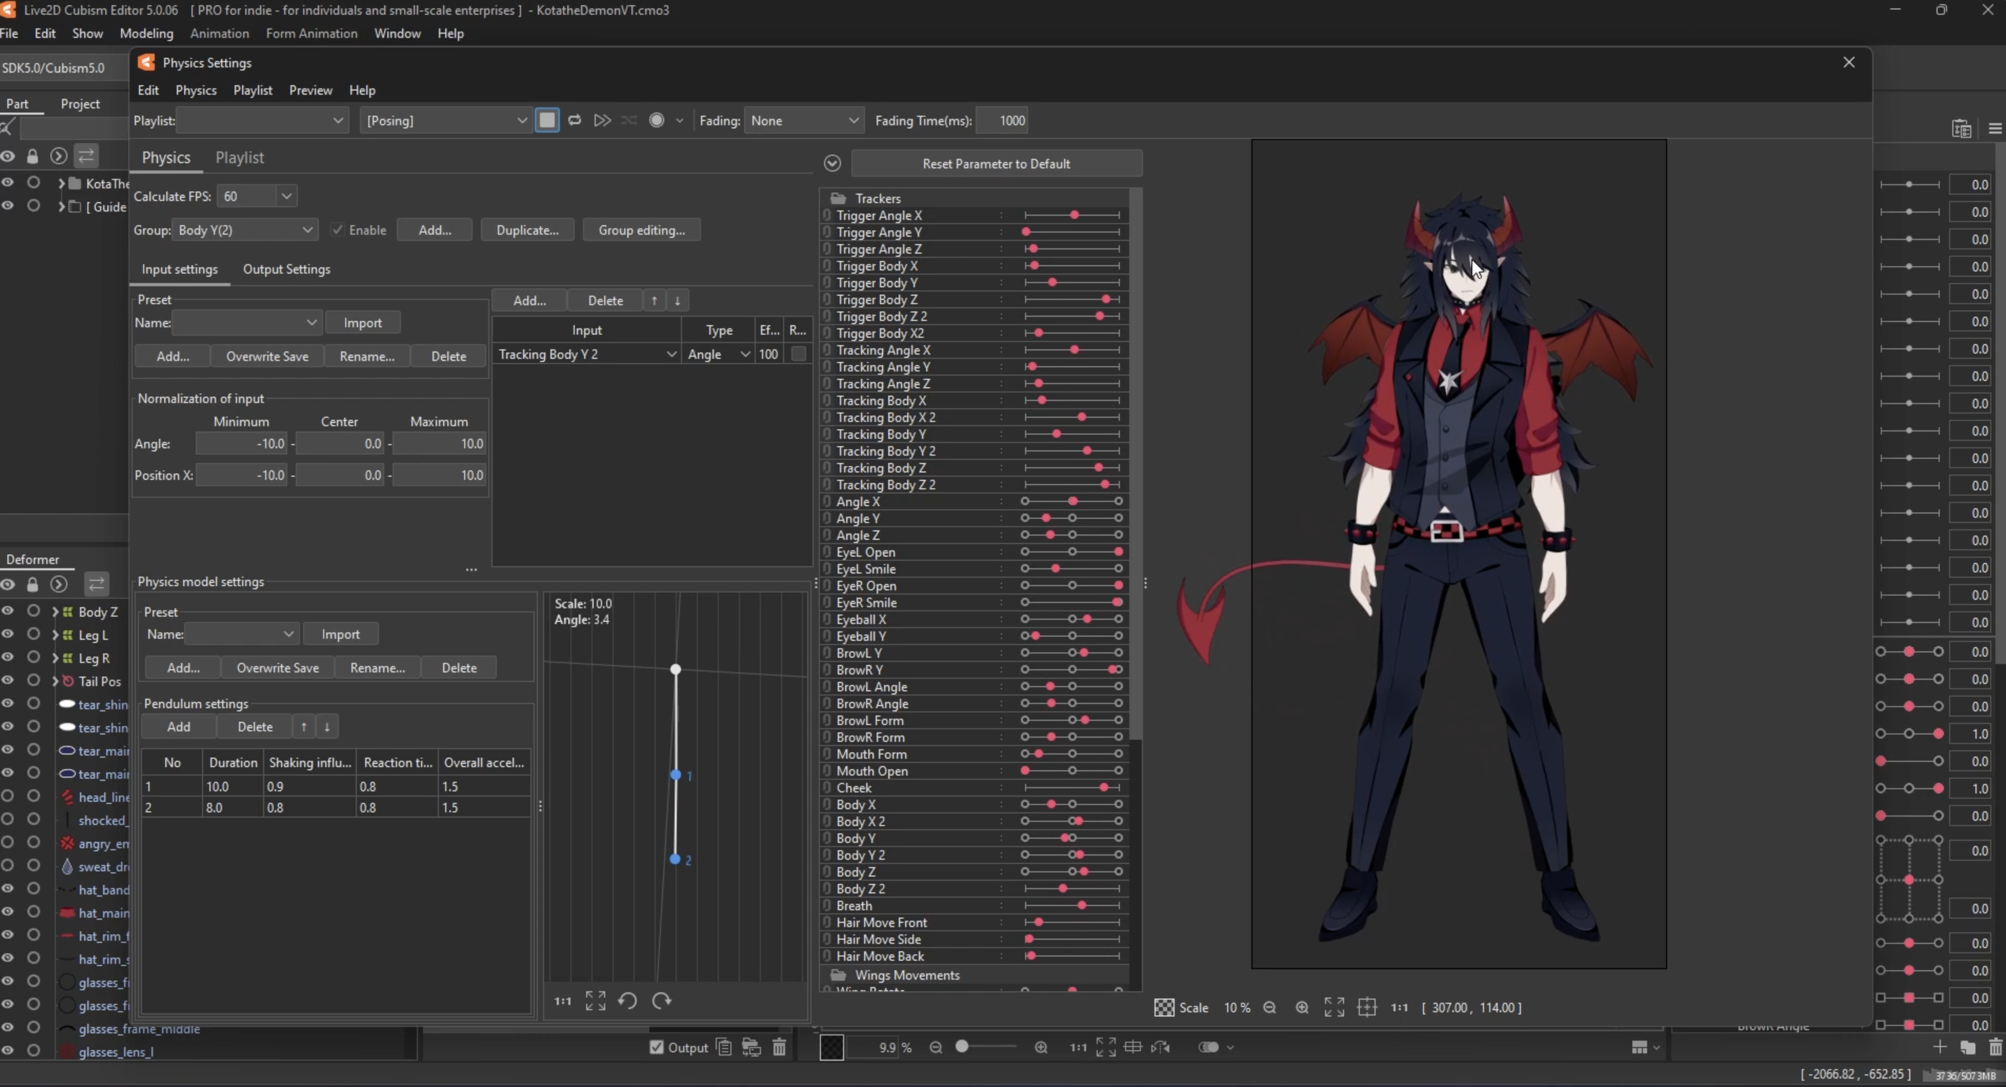Image resolution: width=2006 pixels, height=1087 pixels.
Task: Click the fast-forward play icon
Action: click(x=602, y=120)
